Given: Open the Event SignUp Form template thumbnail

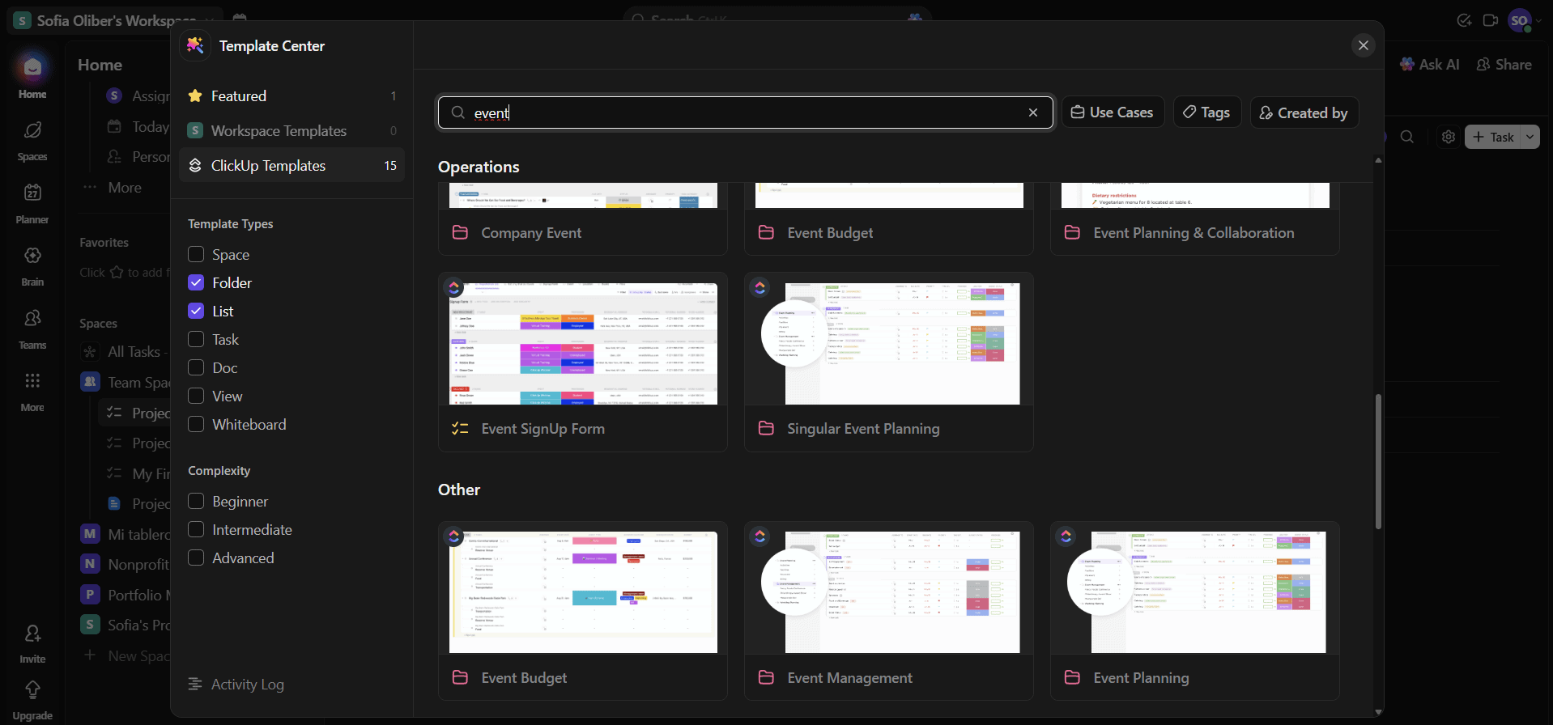Looking at the screenshot, I should [583, 344].
